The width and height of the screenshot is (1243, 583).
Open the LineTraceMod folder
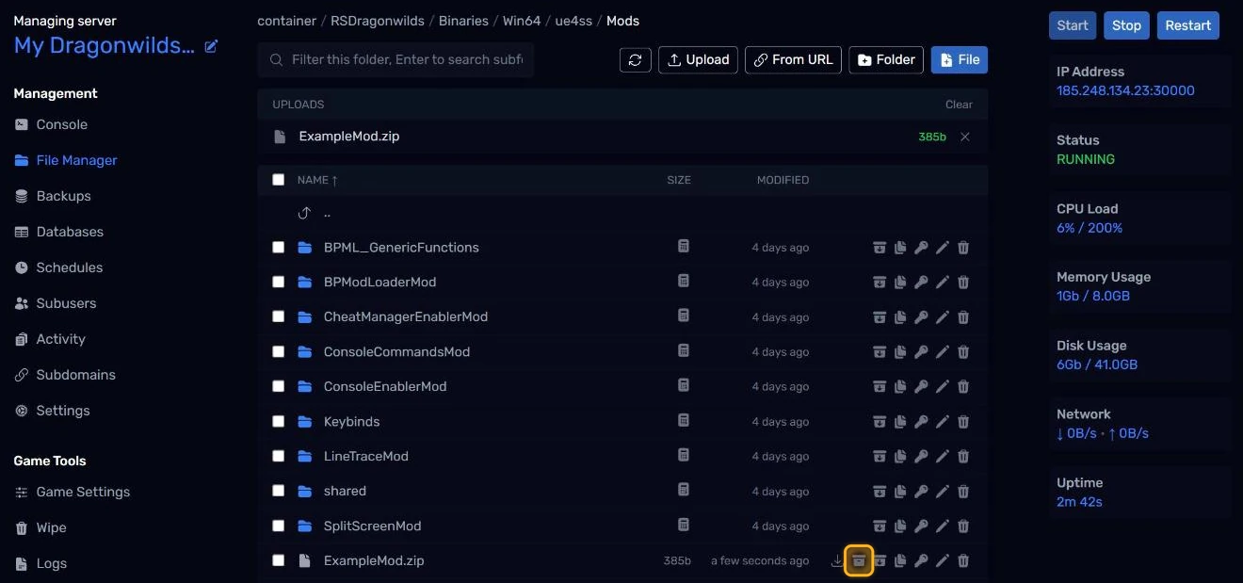tap(366, 456)
